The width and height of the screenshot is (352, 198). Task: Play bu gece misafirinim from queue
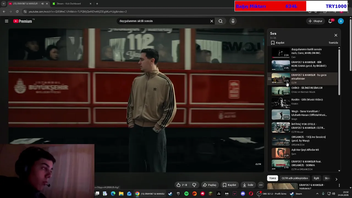point(302,79)
